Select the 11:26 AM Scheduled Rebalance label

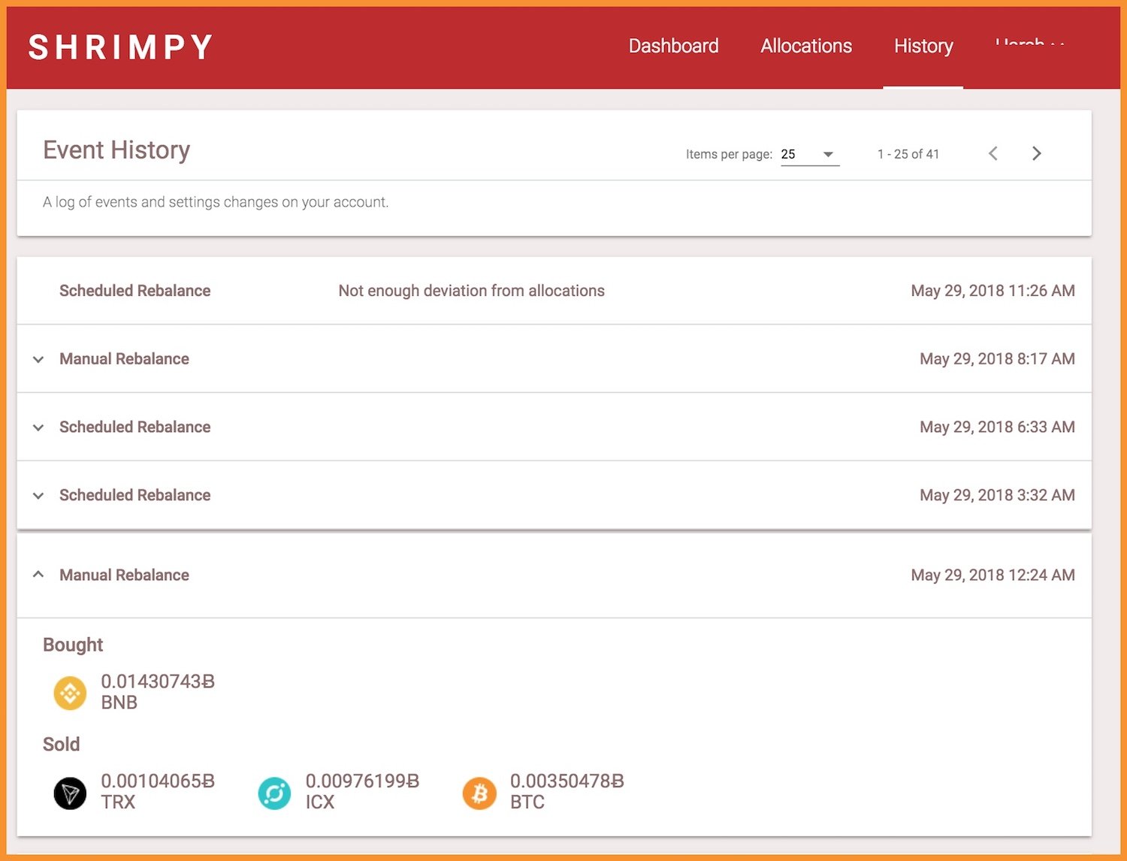135,291
